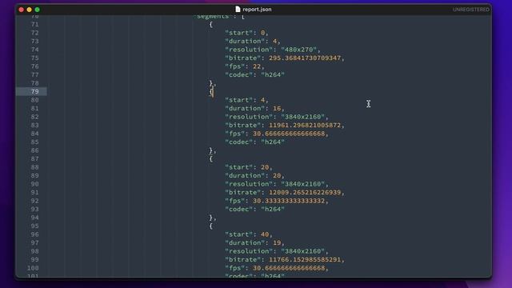
Task: Click the "duration": 20 line
Action: point(254,176)
